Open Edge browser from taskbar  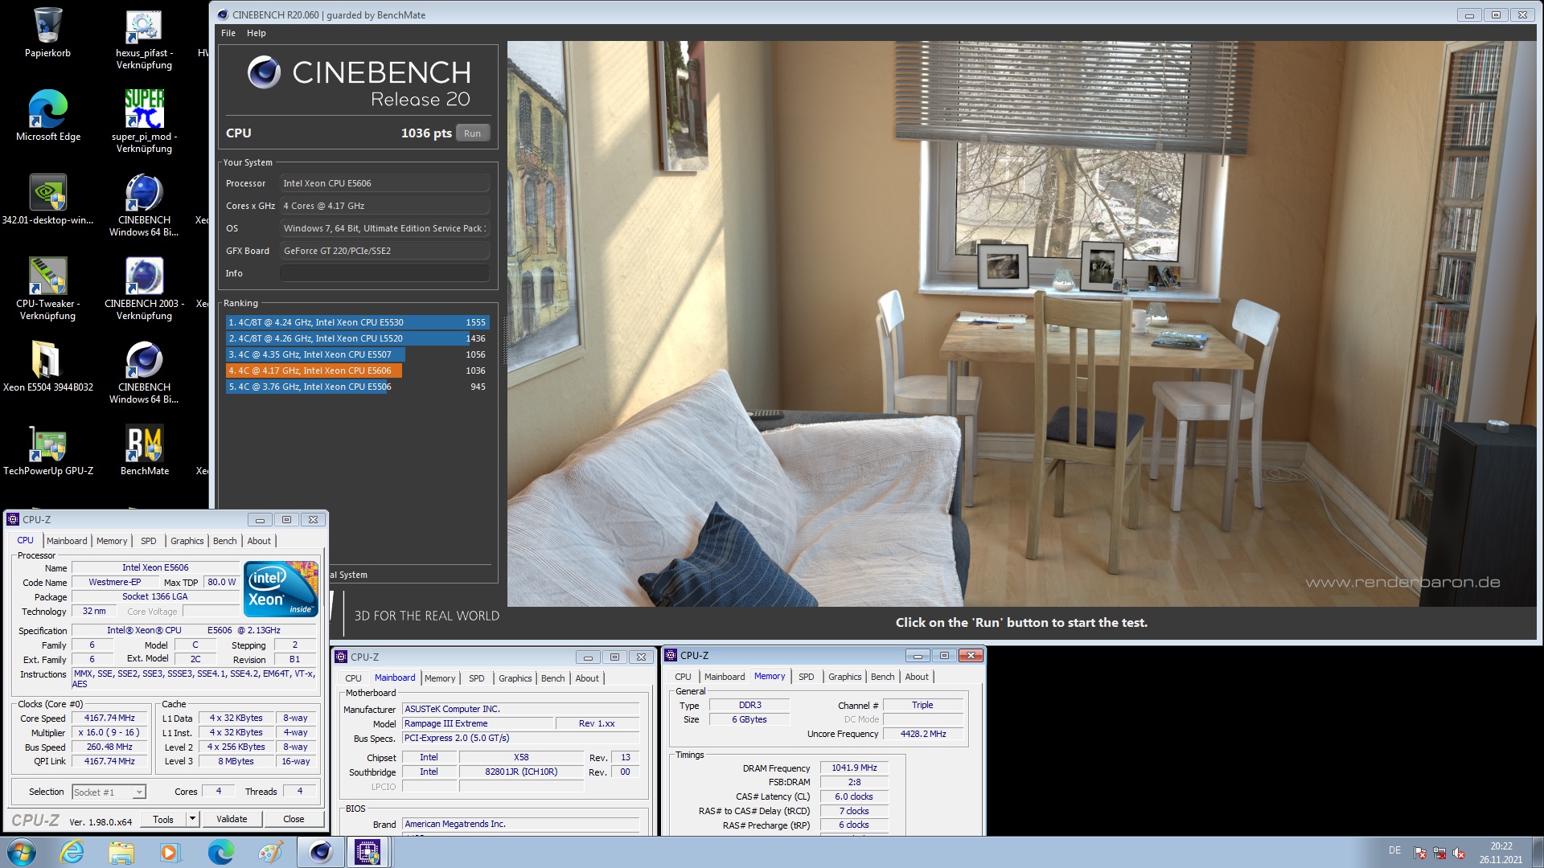pyautogui.click(x=220, y=852)
